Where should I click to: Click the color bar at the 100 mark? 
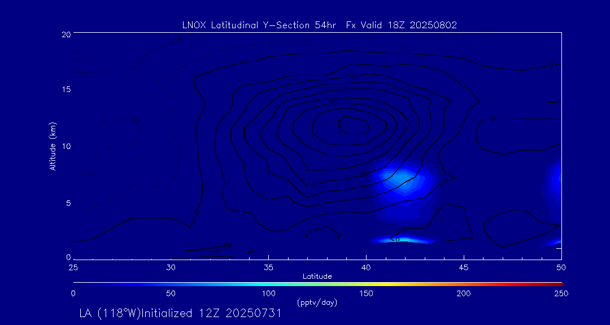[x=269, y=283]
